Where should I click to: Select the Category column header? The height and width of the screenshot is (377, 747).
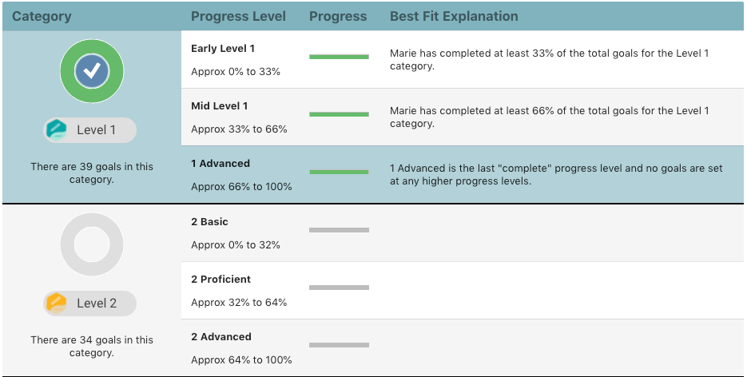pyautogui.click(x=42, y=16)
